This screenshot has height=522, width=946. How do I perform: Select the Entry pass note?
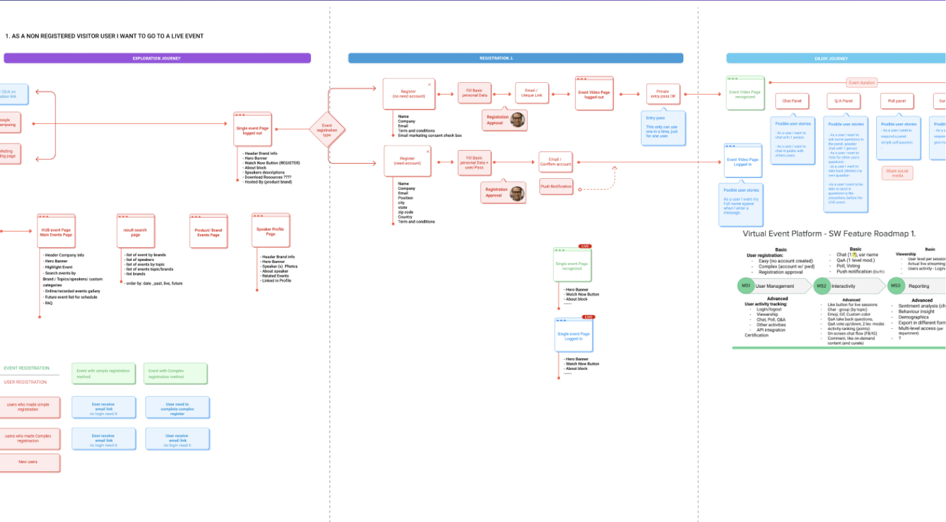(x=662, y=129)
